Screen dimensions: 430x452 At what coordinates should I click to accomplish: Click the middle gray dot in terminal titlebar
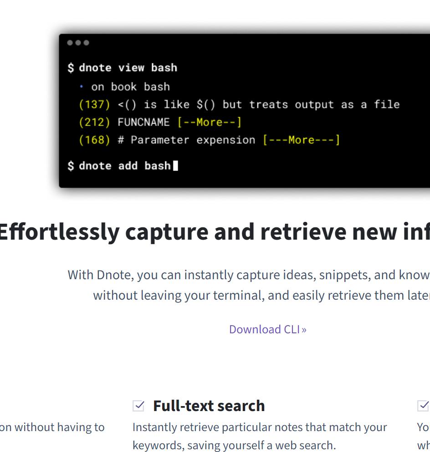78,43
